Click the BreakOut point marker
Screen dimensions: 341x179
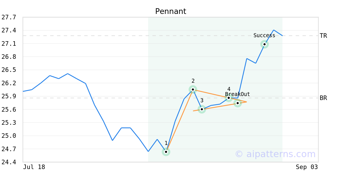click(238, 103)
